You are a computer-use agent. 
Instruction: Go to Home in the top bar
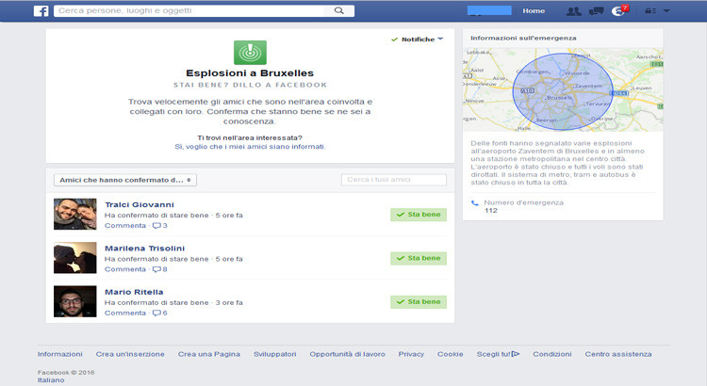[534, 10]
